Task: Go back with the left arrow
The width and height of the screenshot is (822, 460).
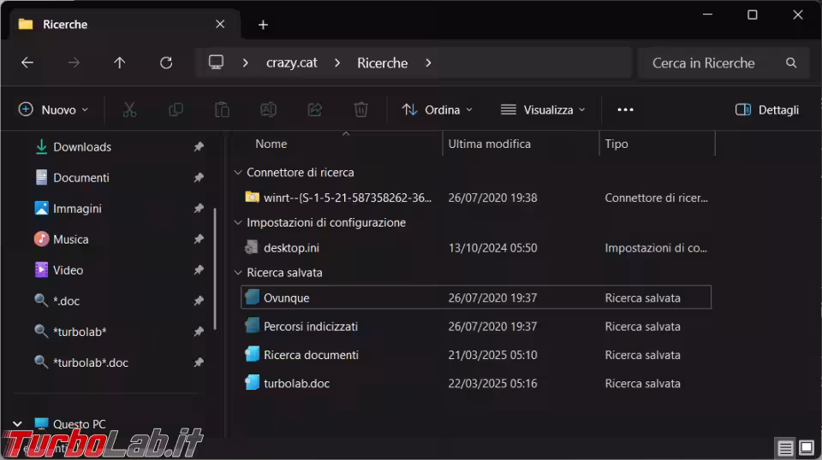Action: point(27,62)
